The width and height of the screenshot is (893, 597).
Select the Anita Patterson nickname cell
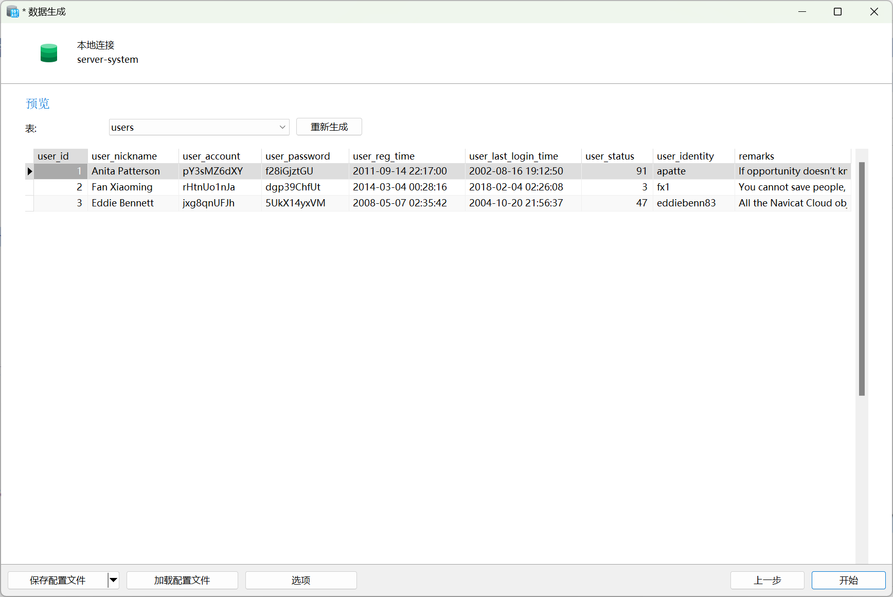coord(133,171)
